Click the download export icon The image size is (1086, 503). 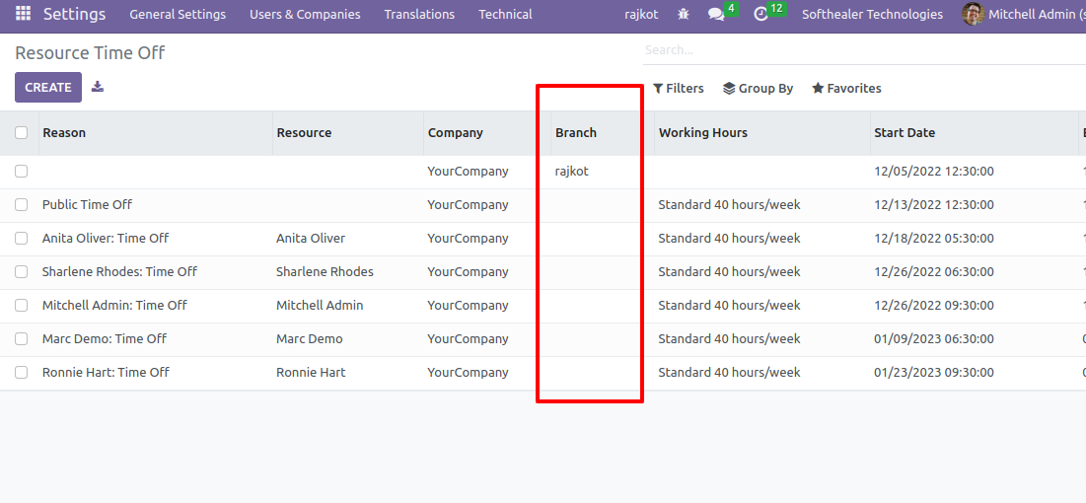click(x=98, y=87)
